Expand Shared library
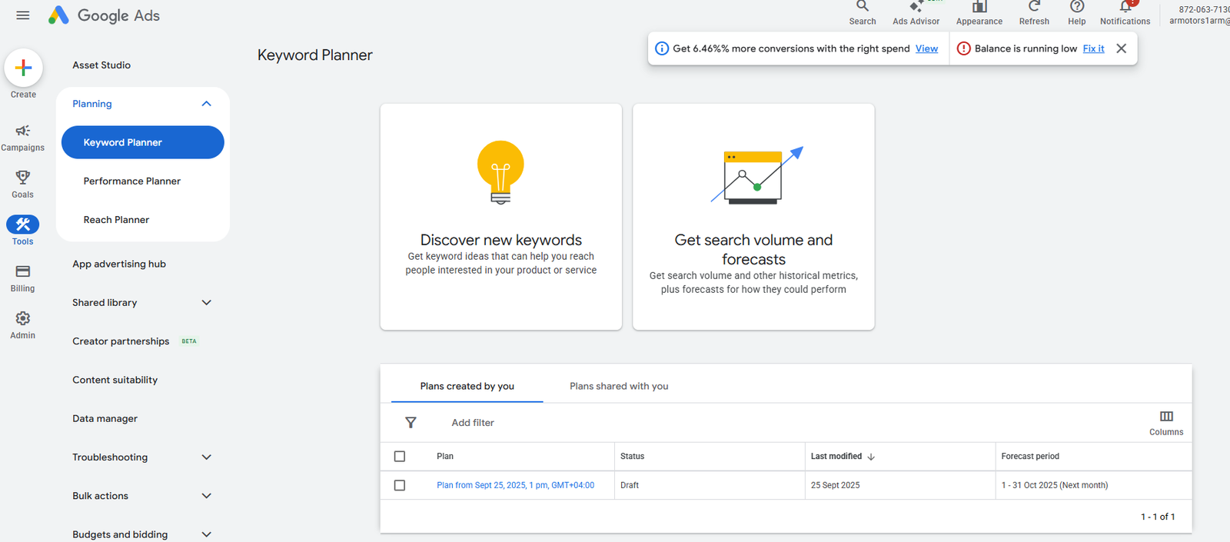This screenshot has width=1230, height=542. pos(206,303)
